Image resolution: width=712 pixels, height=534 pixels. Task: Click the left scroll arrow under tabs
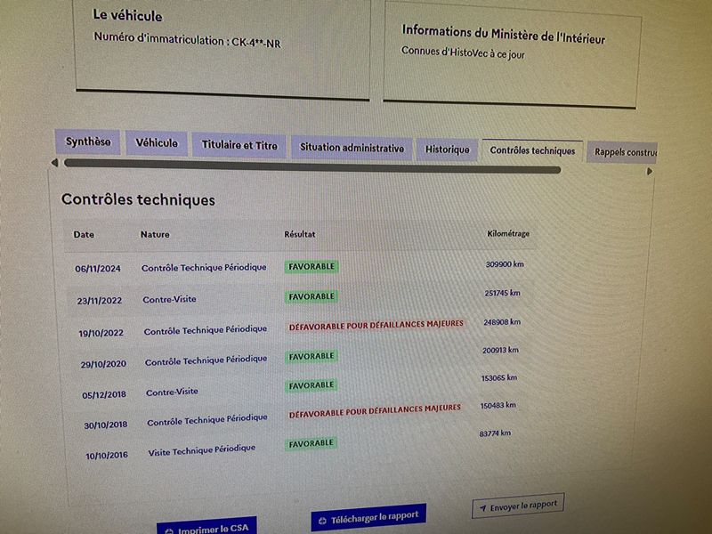click(x=54, y=163)
